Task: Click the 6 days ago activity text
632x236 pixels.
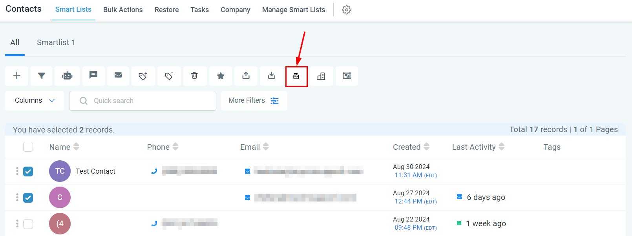Action: (486, 197)
